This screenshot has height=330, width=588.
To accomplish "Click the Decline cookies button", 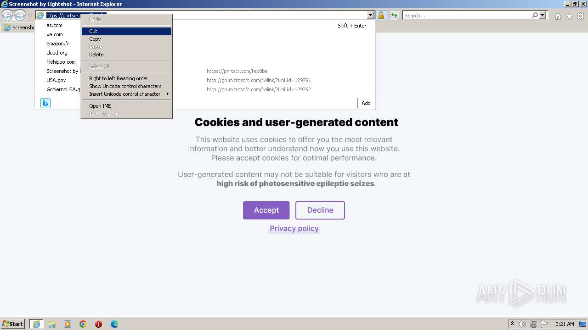I will (320, 210).
